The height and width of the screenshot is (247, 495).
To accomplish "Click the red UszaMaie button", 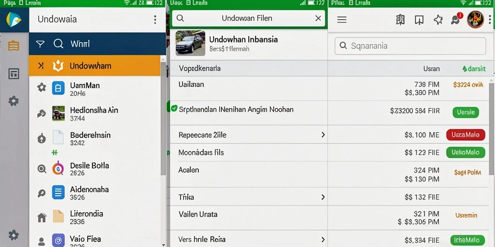I will [x=466, y=135].
